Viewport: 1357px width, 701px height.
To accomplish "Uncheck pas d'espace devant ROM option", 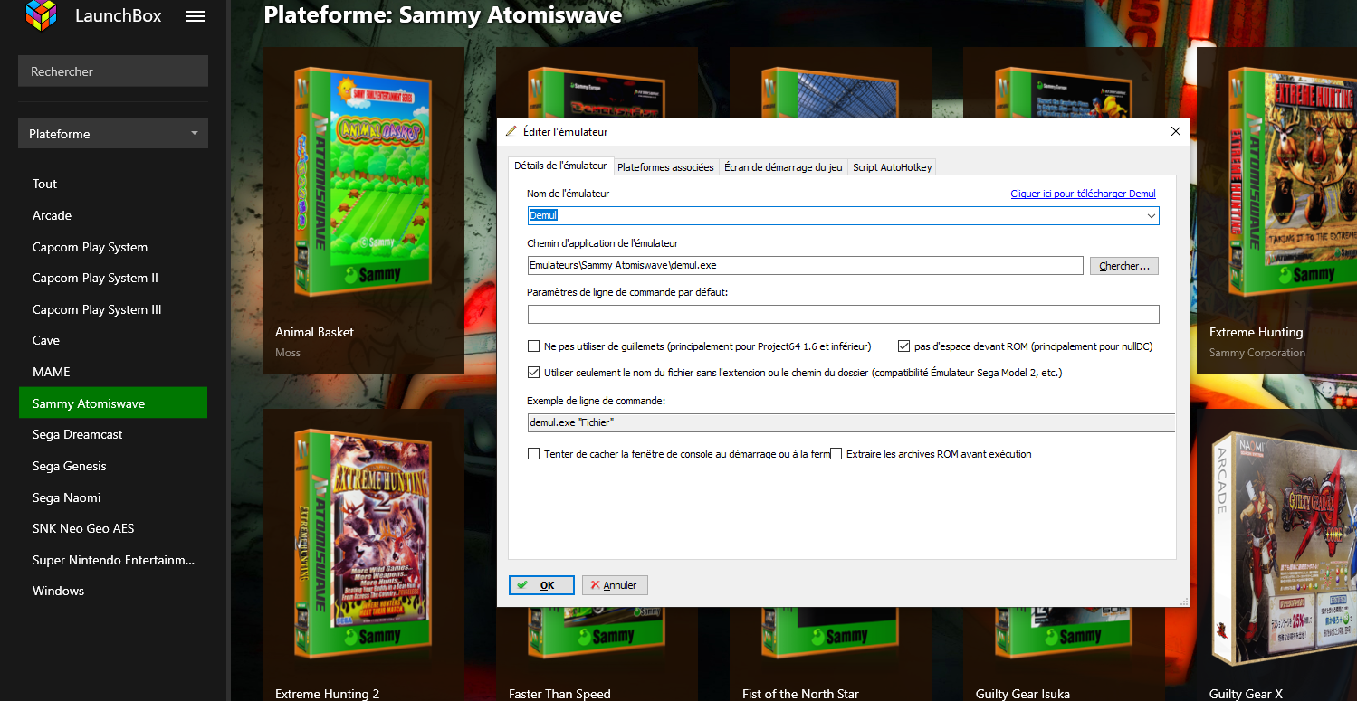I will (903, 346).
